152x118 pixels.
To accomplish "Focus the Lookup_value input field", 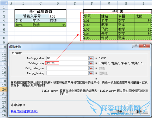I will [67, 58].
